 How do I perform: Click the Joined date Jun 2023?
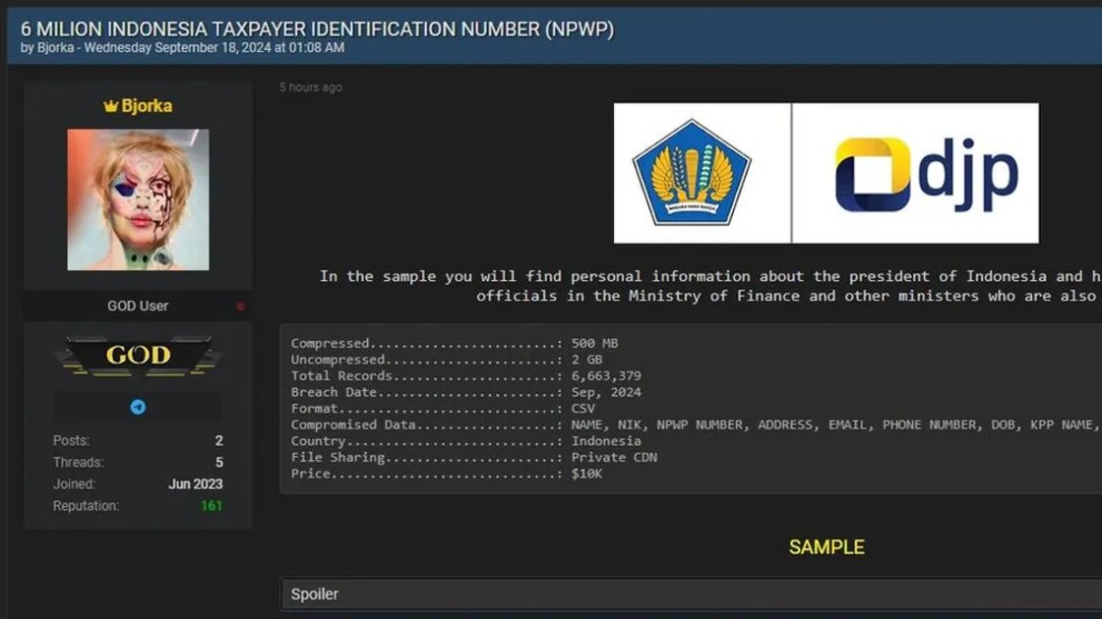point(195,484)
